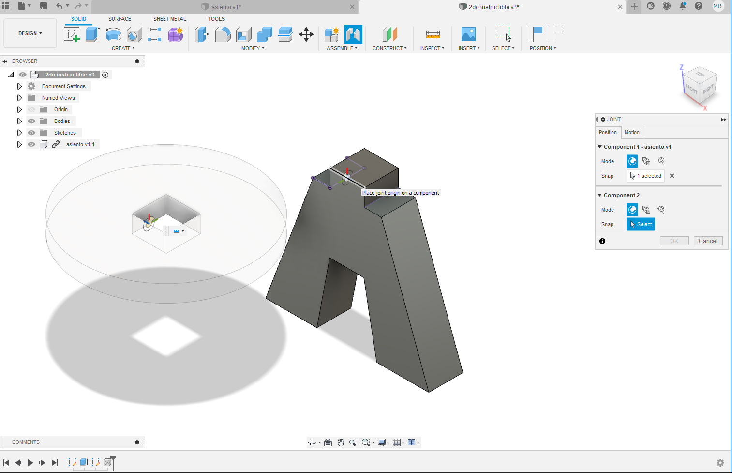Click the ViewCube FRONT face
732x473 pixels.
691,89
